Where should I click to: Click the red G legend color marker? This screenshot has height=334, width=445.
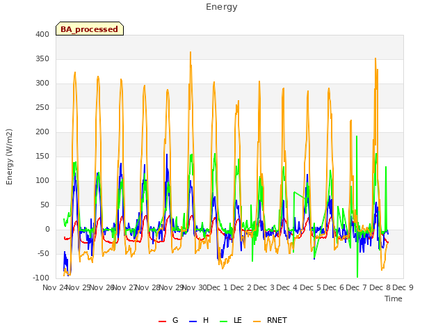[x=162, y=321]
